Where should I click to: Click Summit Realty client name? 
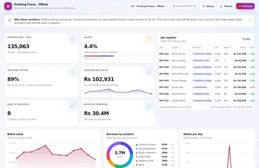pyautogui.click(x=179, y=81)
